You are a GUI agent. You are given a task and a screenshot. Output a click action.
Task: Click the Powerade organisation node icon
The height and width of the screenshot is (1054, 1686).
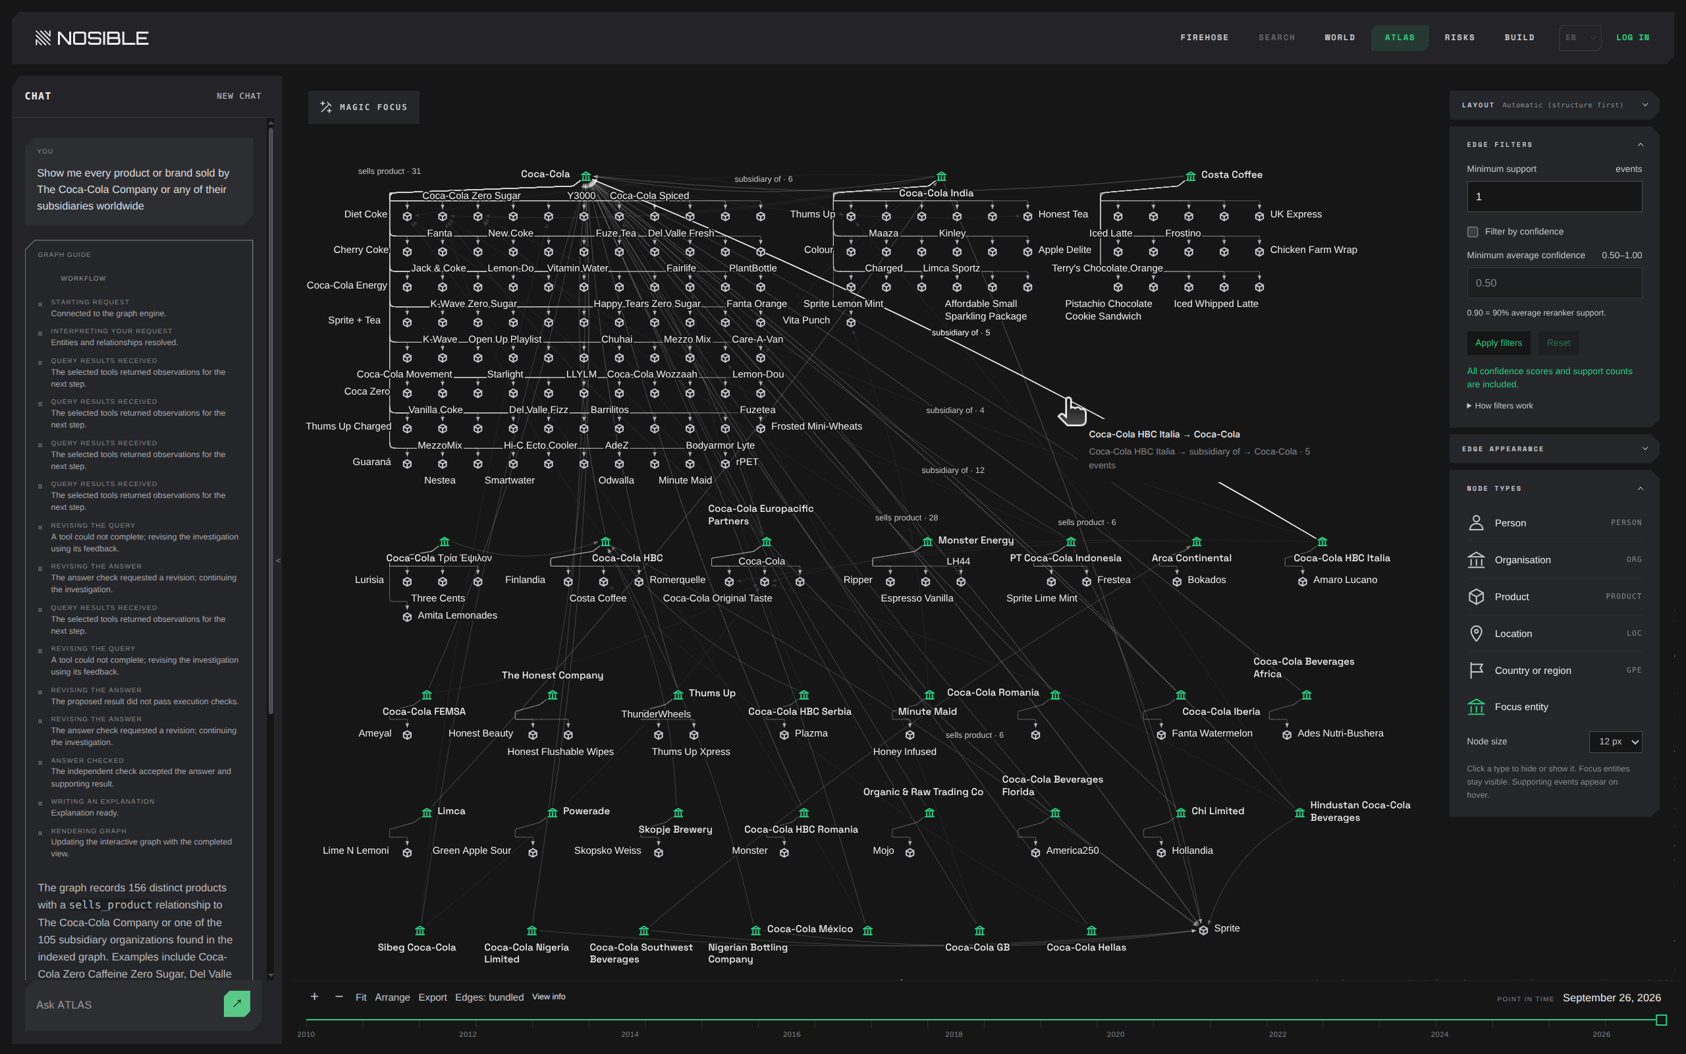point(553,813)
